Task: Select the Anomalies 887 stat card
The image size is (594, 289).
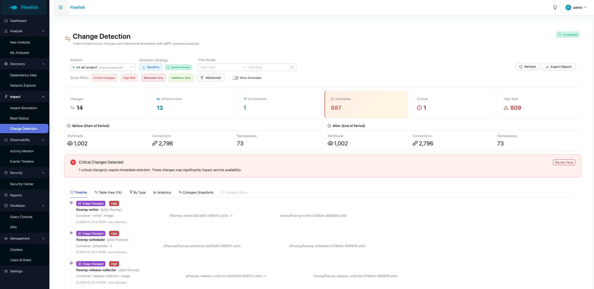Action: [366, 104]
